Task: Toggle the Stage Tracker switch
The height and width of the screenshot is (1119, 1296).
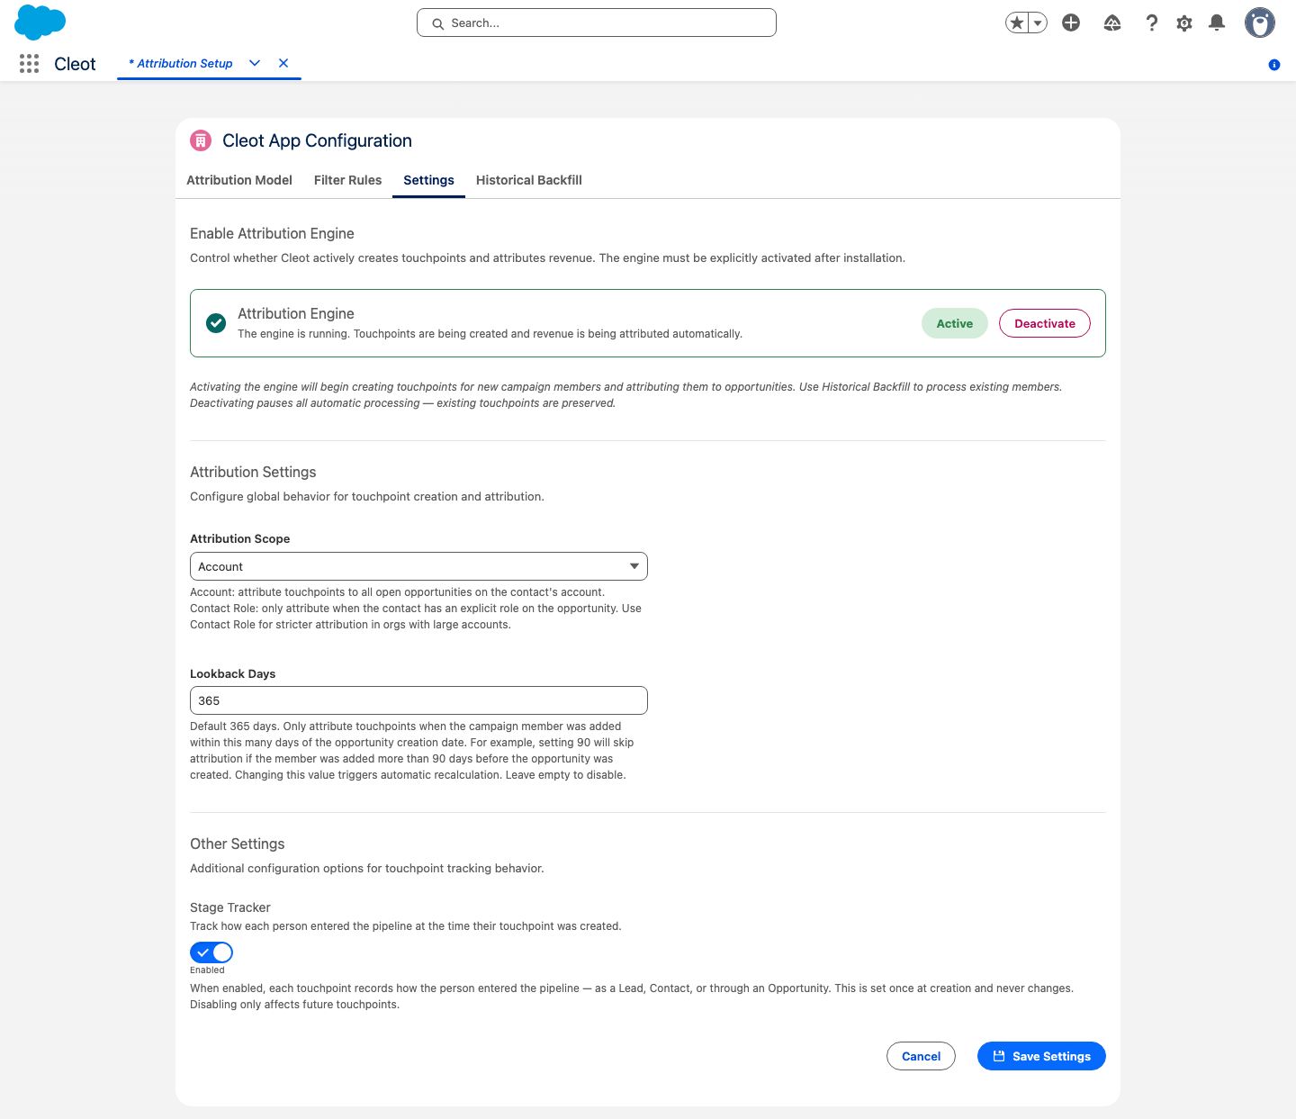Action: click(x=211, y=952)
